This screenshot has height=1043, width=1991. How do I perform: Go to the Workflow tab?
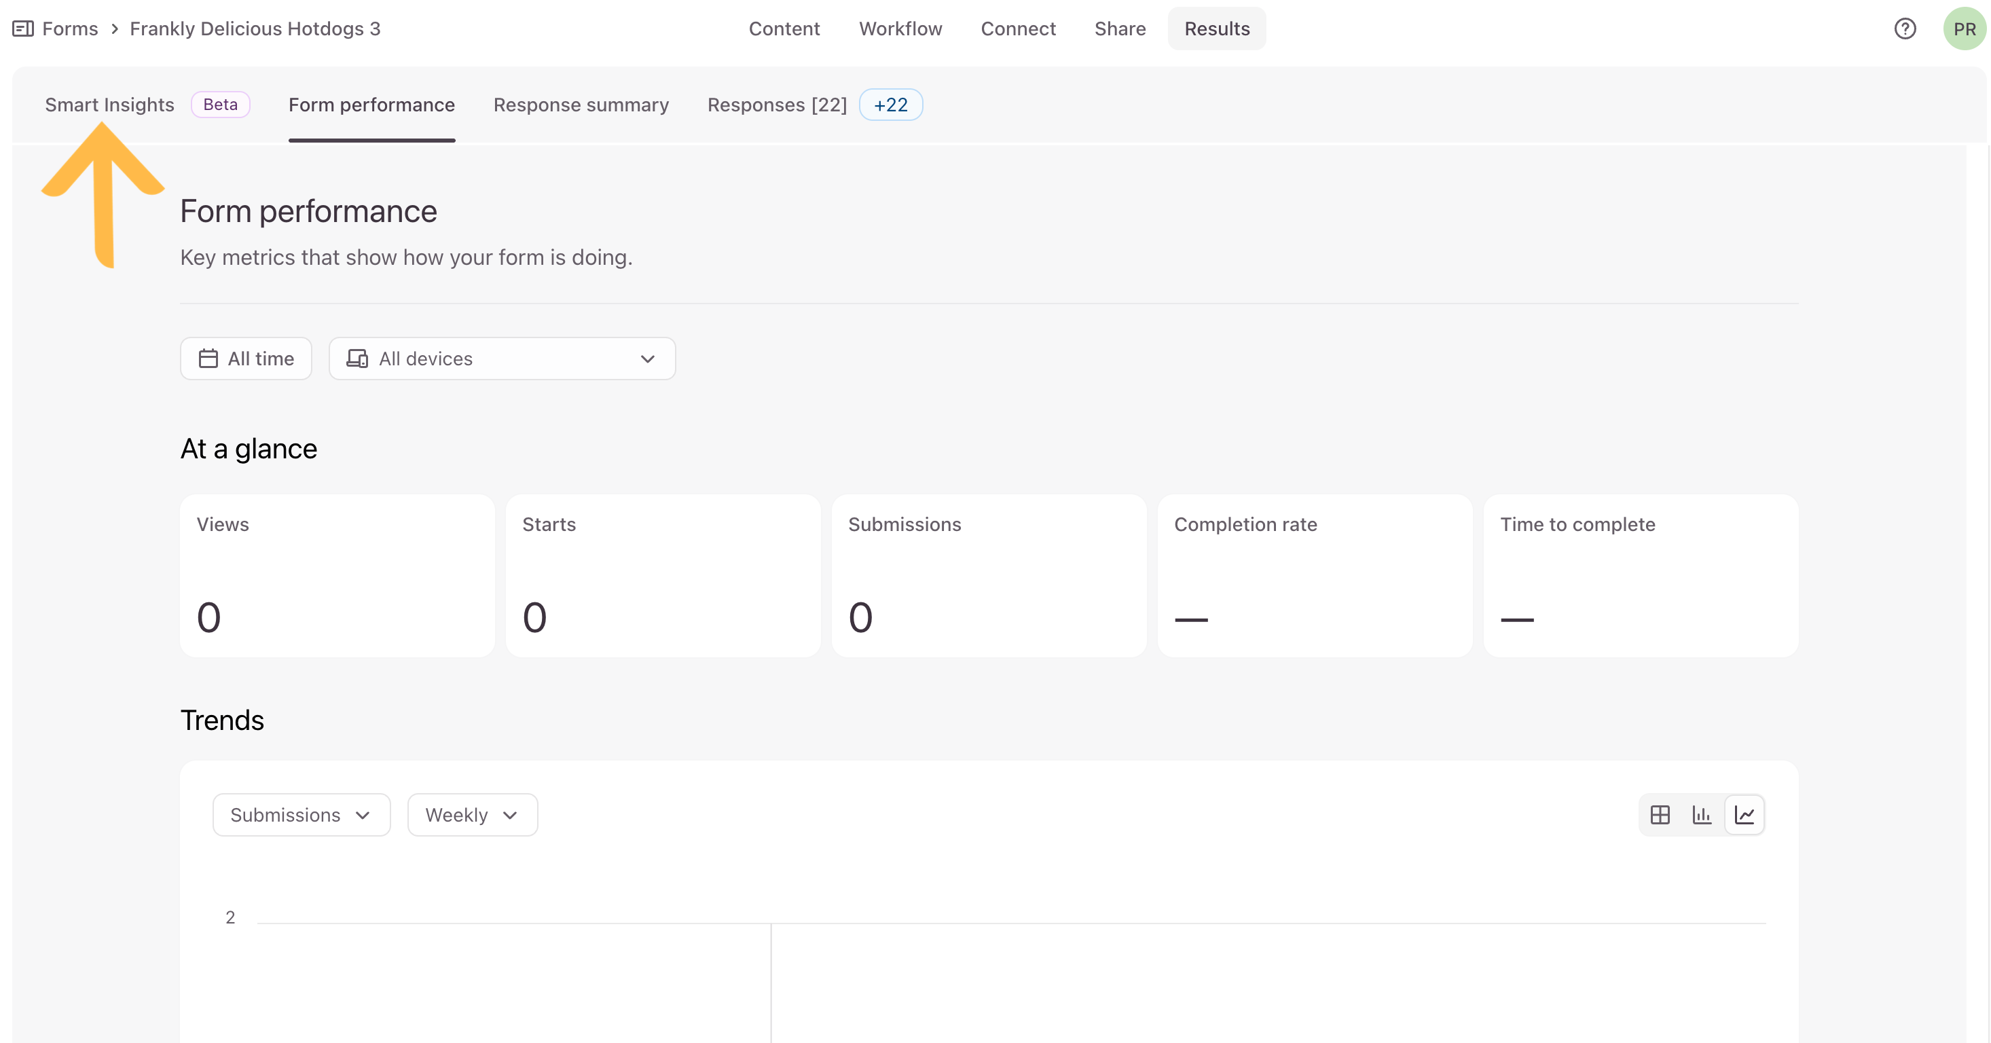coord(900,29)
